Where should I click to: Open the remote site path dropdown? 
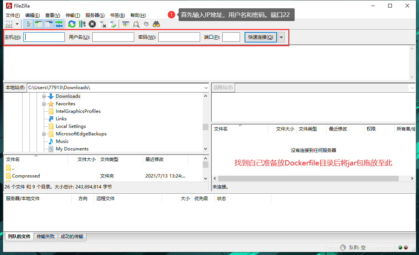coord(412,88)
